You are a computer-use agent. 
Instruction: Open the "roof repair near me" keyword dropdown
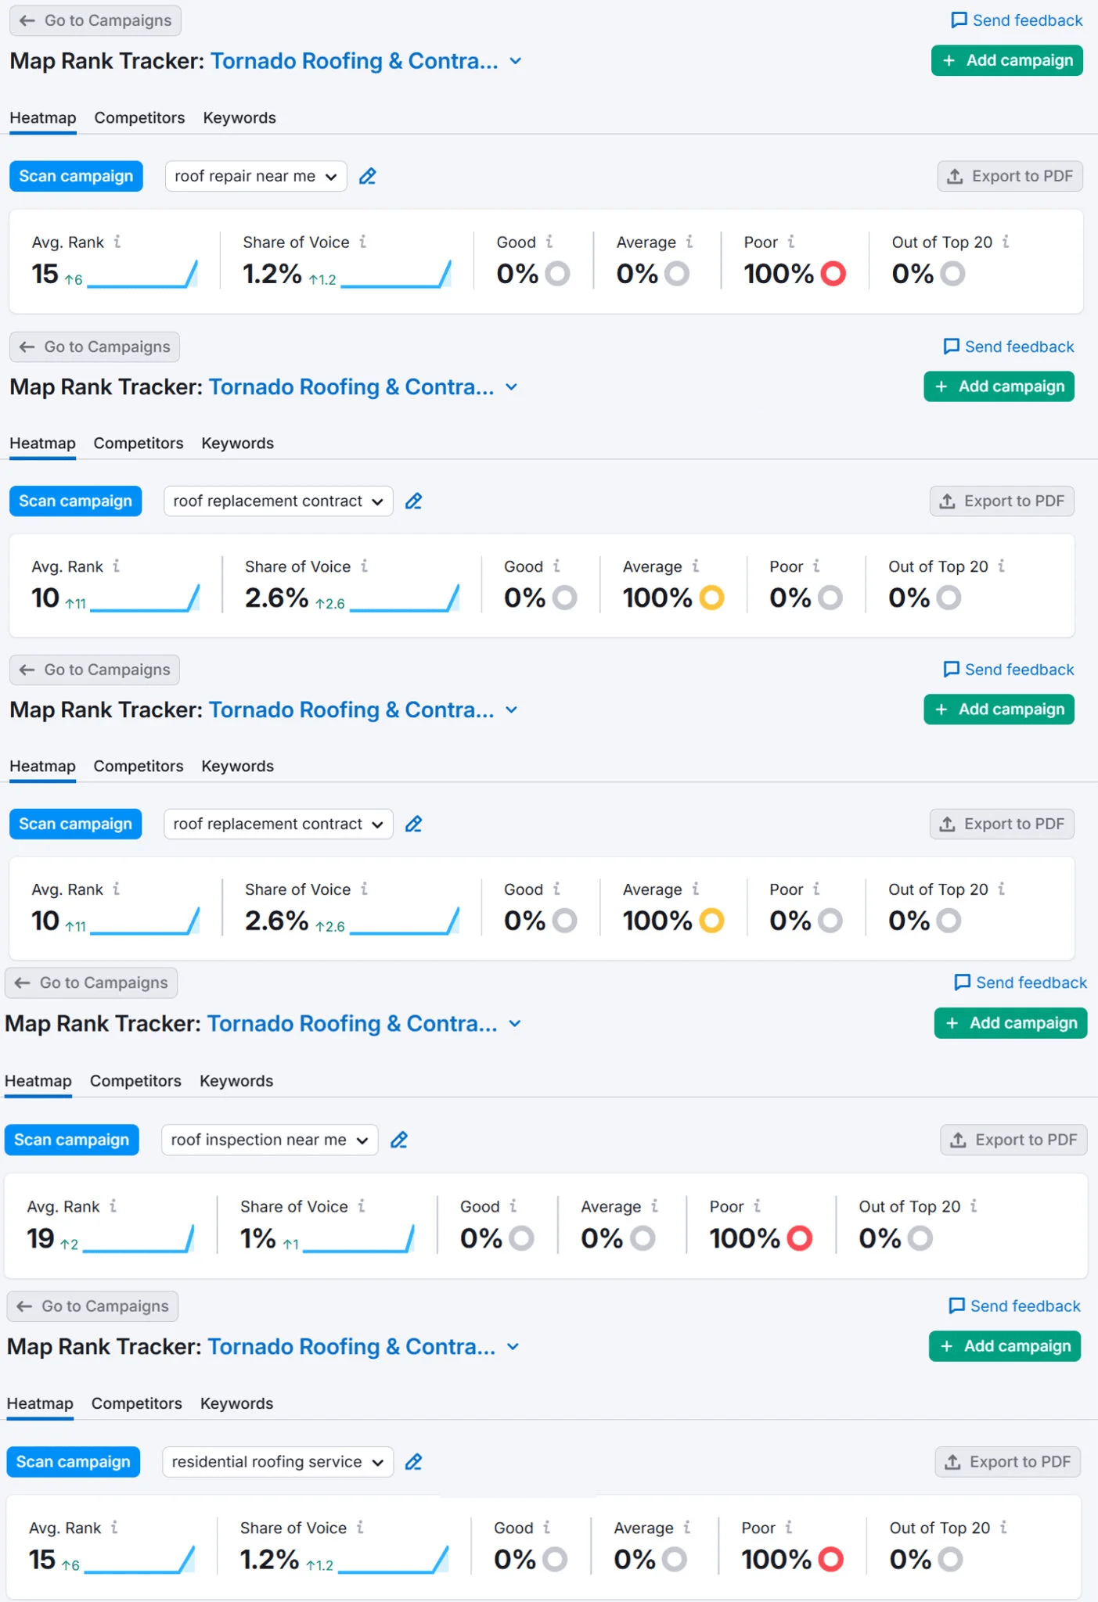(x=255, y=177)
